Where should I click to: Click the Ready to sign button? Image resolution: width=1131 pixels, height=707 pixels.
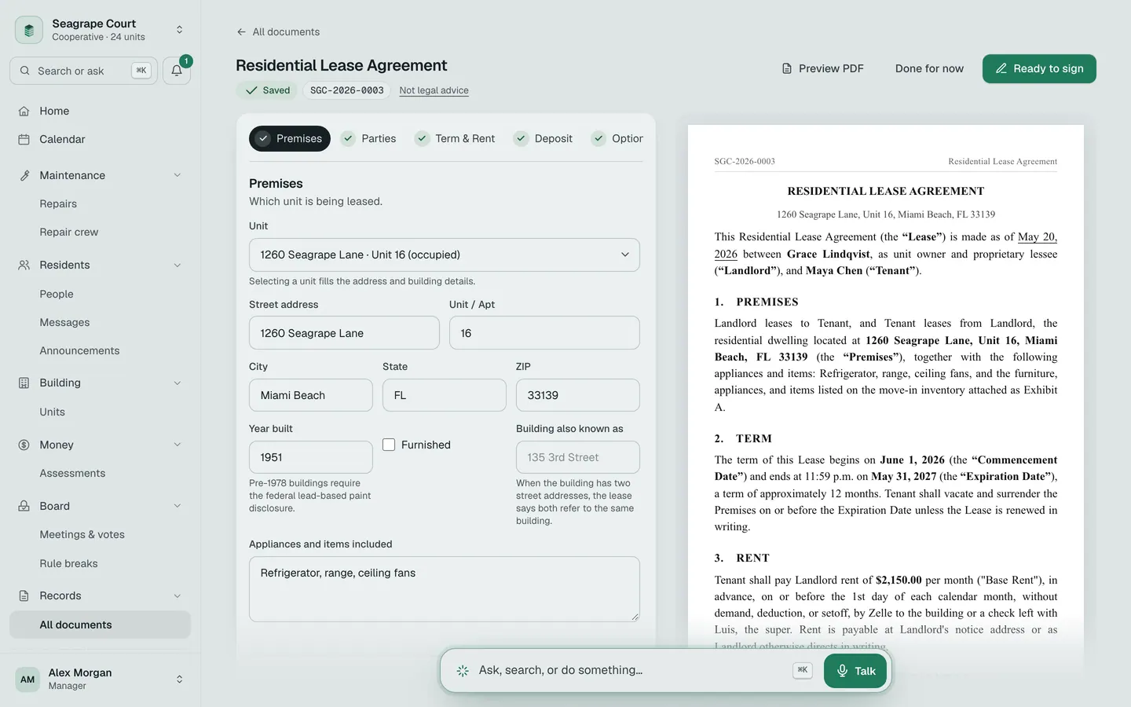tap(1039, 68)
